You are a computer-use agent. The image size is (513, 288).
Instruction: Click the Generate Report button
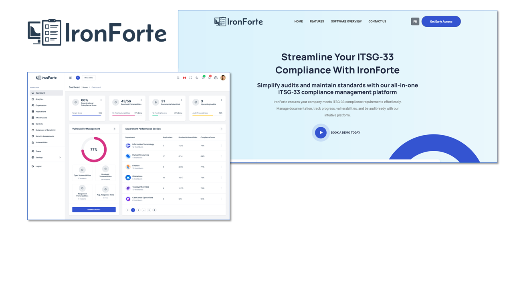tap(94, 210)
